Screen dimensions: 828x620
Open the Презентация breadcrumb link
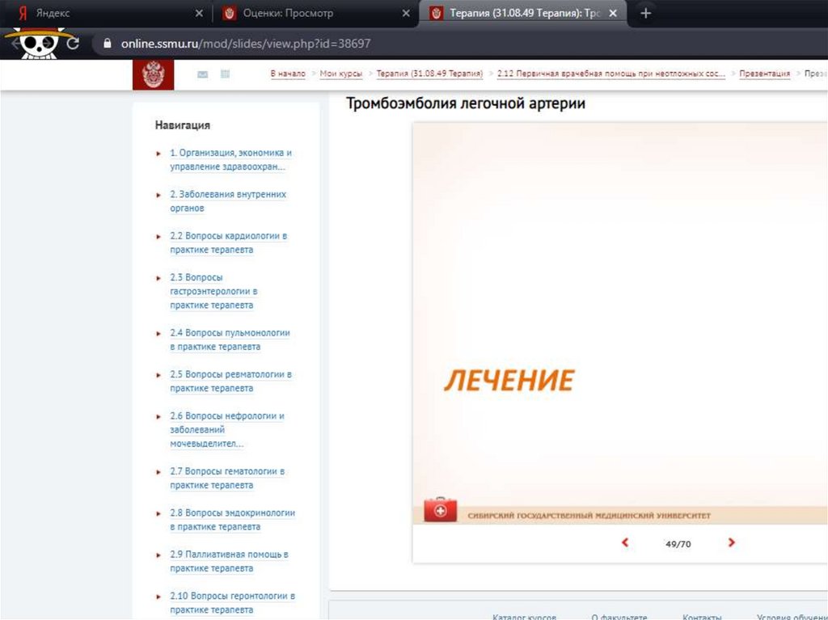click(765, 74)
